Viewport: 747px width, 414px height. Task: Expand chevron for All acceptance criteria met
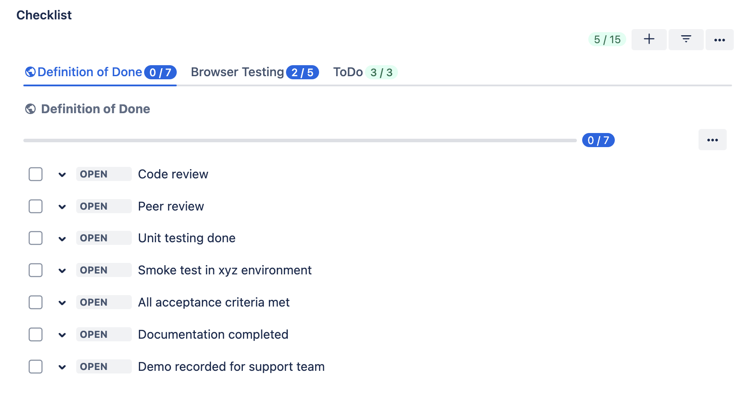point(62,303)
